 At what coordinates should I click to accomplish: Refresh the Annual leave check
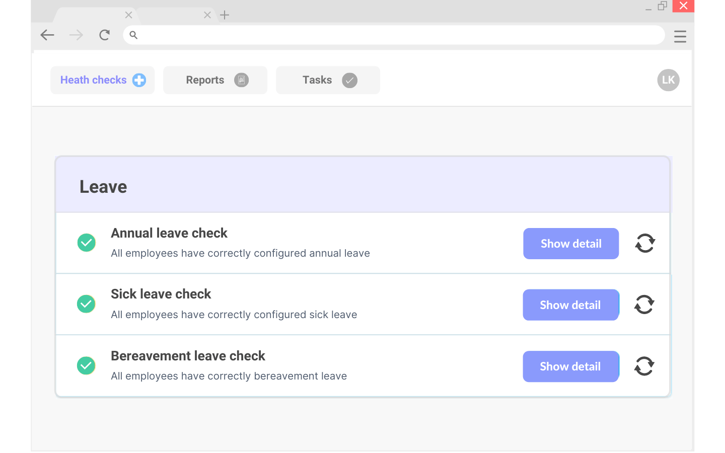pos(645,244)
